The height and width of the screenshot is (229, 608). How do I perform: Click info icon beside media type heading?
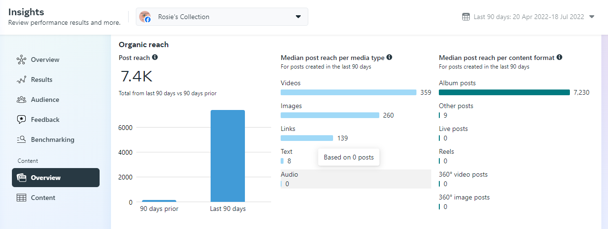pos(389,58)
